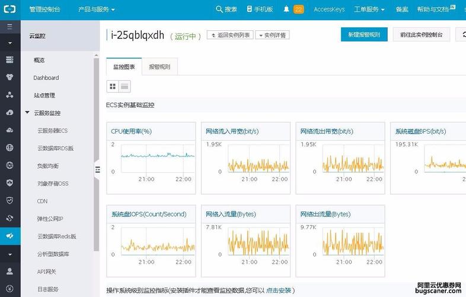This screenshot has width=466, height=297.
Task: Click the instance name i-25qblqxdh
Action: [138, 35]
